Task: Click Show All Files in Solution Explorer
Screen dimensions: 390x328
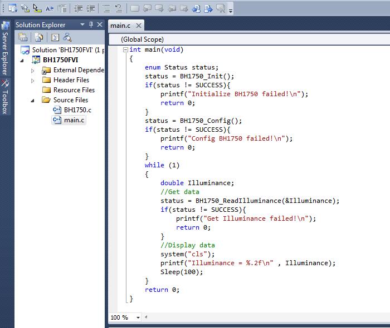Action: 39,37
